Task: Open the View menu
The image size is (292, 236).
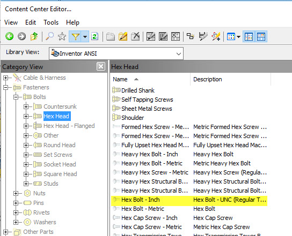Action: pos(11,22)
